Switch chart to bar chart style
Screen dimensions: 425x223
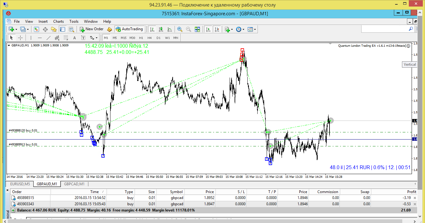[x=152, y=29]
